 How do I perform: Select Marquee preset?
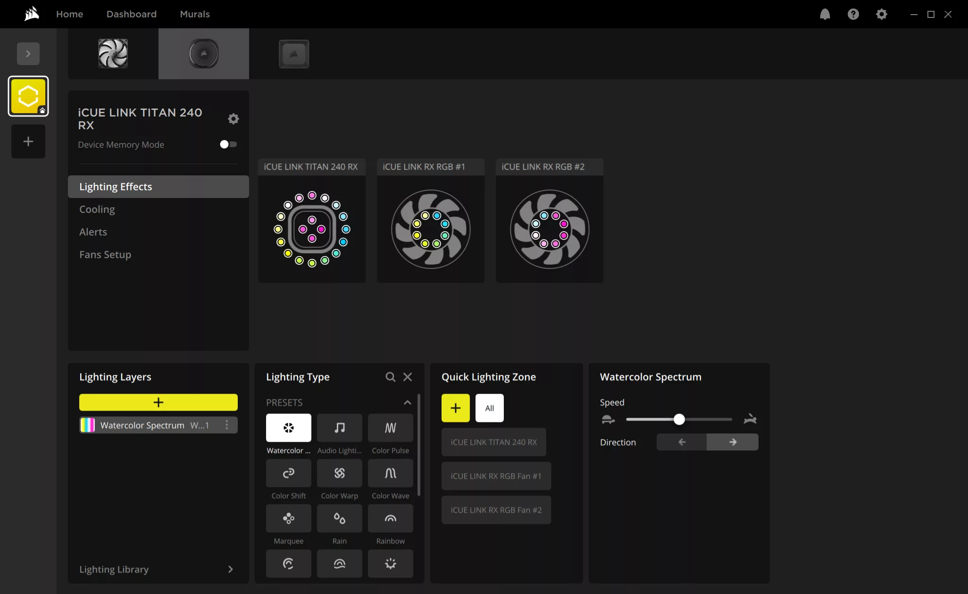point(289,519)
